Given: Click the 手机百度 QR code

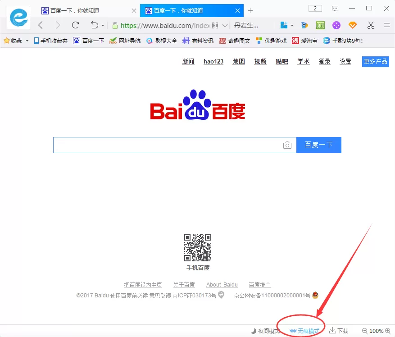Looking at the screenshot, I should pyautogui.click(x=198, y=247).
